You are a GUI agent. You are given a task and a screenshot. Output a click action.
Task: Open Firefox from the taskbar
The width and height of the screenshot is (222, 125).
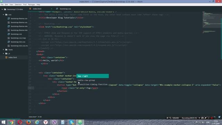(x=28, y=122)
